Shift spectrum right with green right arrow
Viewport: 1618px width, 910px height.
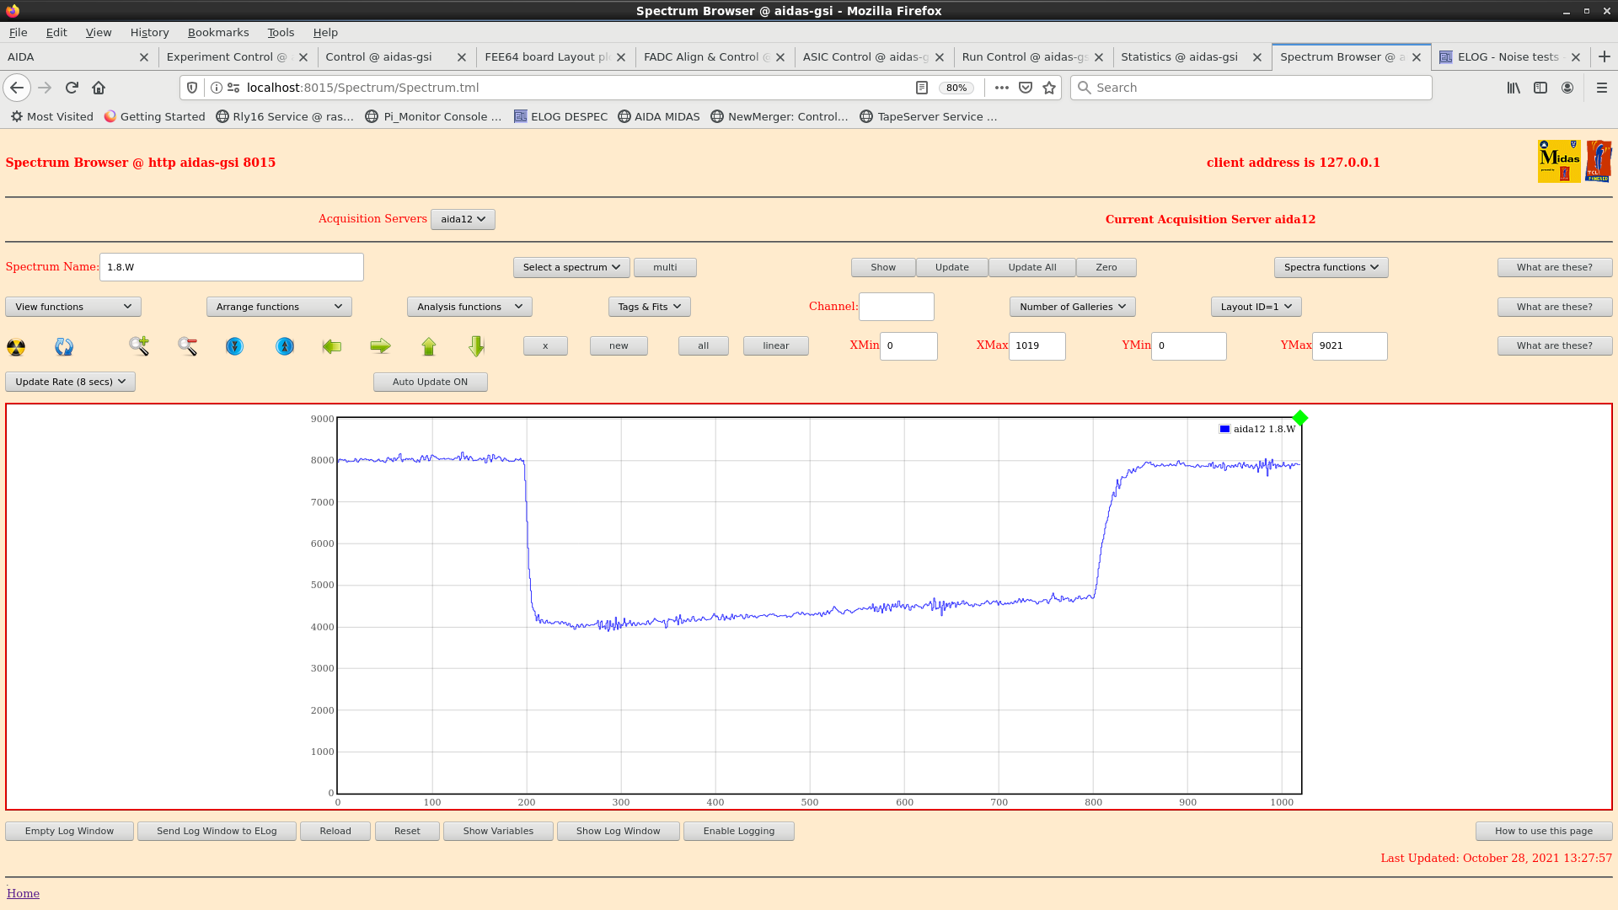[380, 346]
